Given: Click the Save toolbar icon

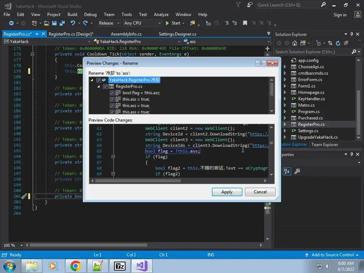Looking at the screenshot, I should [54, 23].
